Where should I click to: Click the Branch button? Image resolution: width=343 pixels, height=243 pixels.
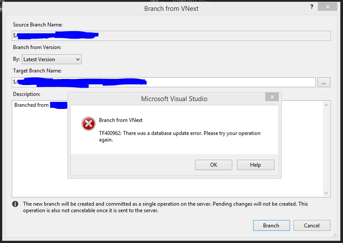(x=271, y=225)
